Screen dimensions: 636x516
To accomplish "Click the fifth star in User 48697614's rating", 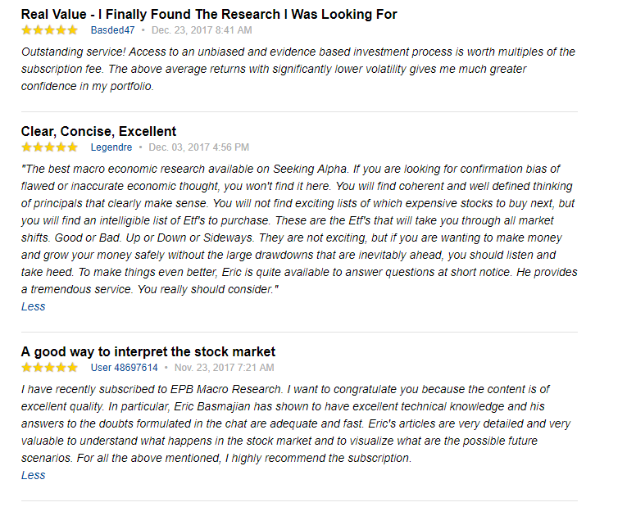I will pos(73,368).
